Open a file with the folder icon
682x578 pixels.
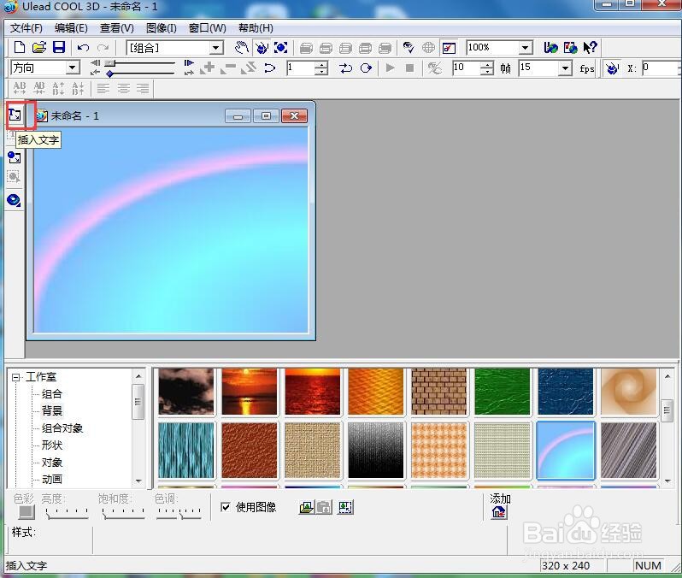coord(39,47)
